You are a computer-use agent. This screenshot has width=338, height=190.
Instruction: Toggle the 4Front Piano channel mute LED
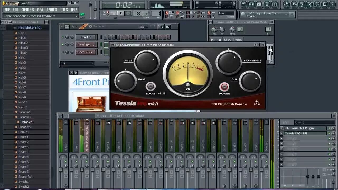point(63,45)
